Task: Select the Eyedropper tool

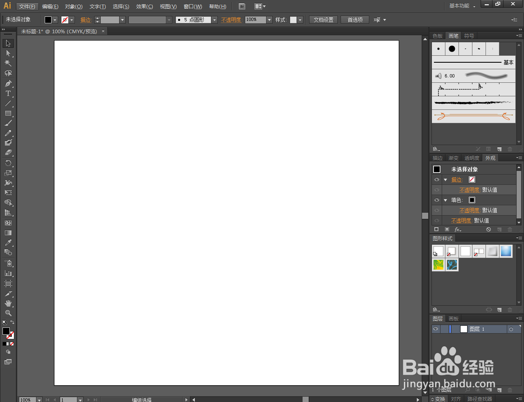Action: 8,243
